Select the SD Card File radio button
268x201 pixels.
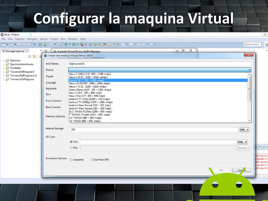[x=71, y=148]
